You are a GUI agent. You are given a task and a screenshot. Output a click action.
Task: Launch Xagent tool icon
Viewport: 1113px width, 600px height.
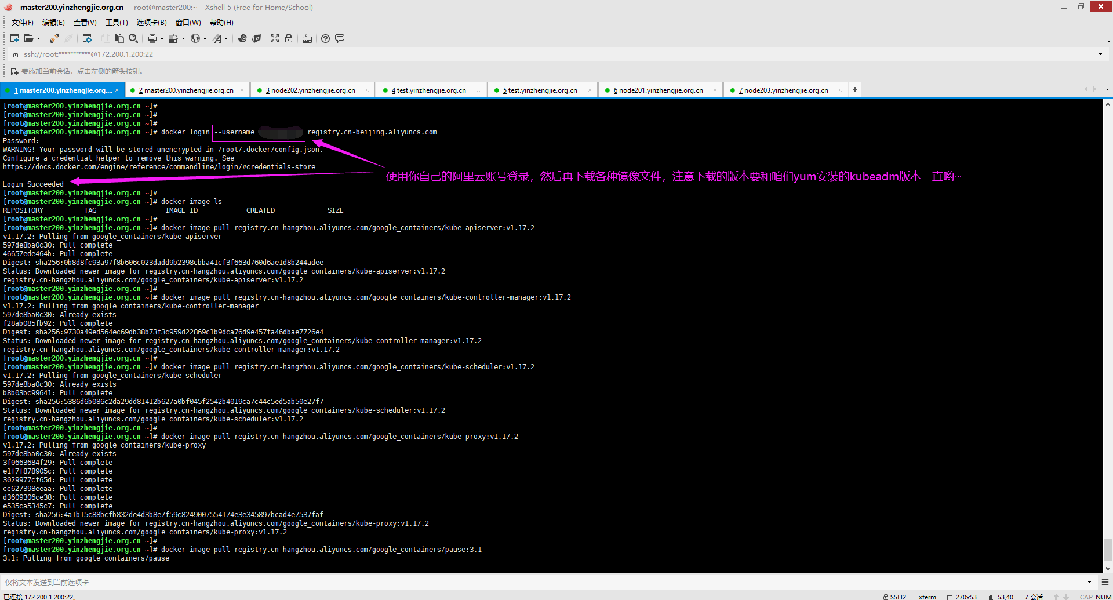click(x=256, y=38)
